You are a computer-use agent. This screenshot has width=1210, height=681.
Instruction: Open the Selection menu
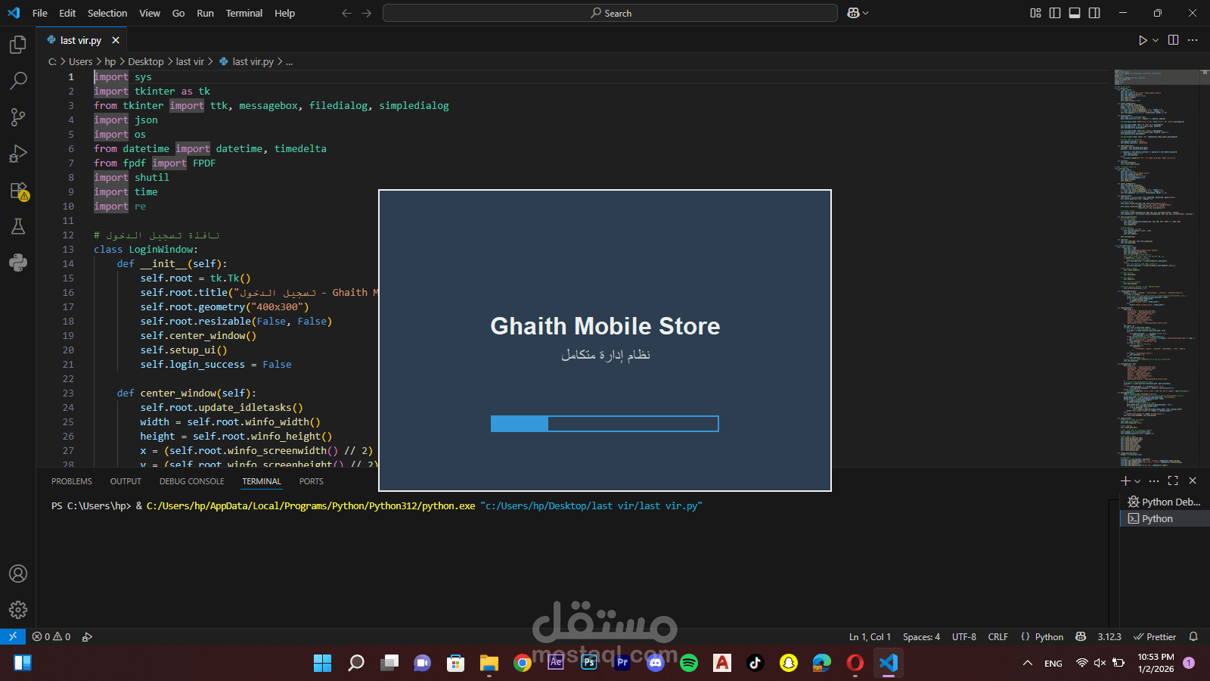pyautogui.click(x=107, y=13)
